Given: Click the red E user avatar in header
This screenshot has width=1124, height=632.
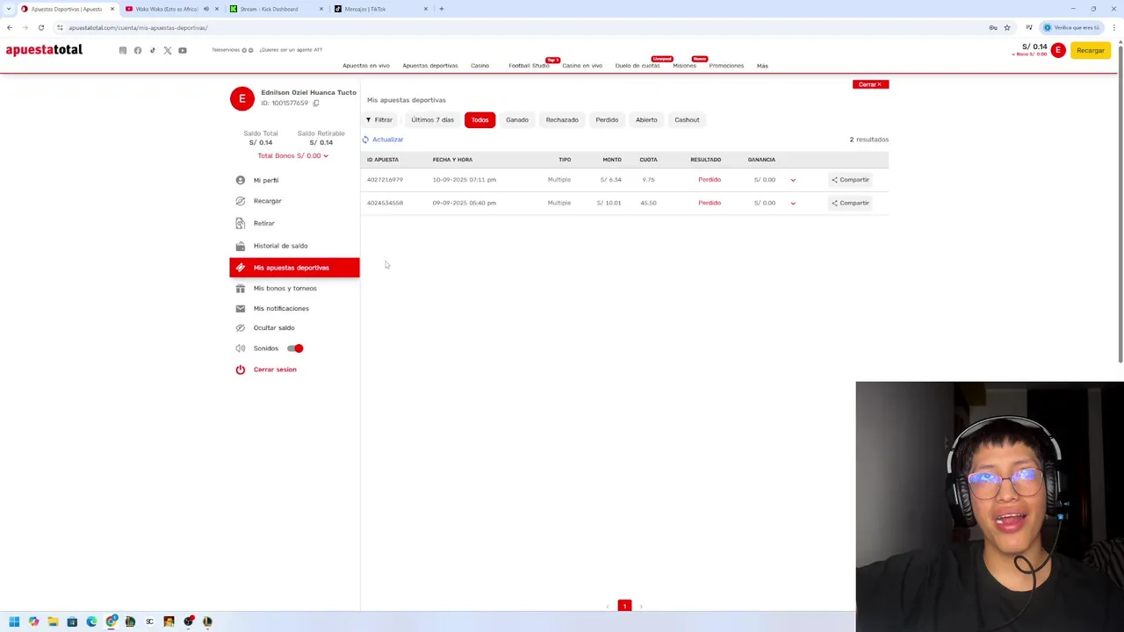Looking at the screenshot, I should 1058,50.
